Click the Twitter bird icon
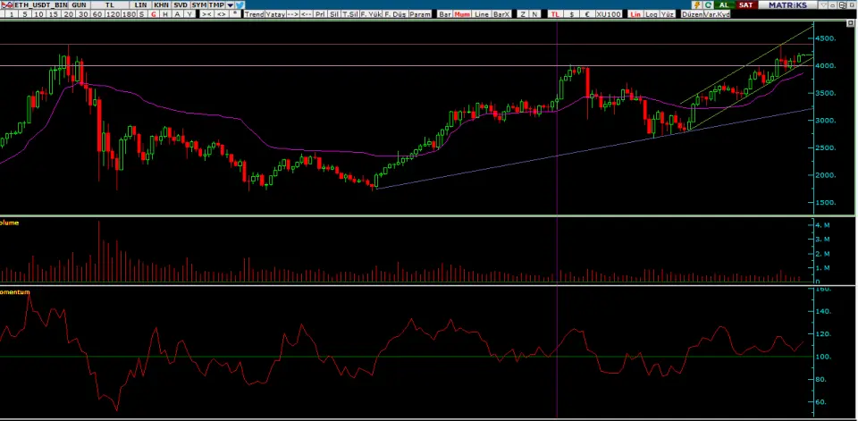This screenshot has width=858, height=421. click(x=240, y=4)
